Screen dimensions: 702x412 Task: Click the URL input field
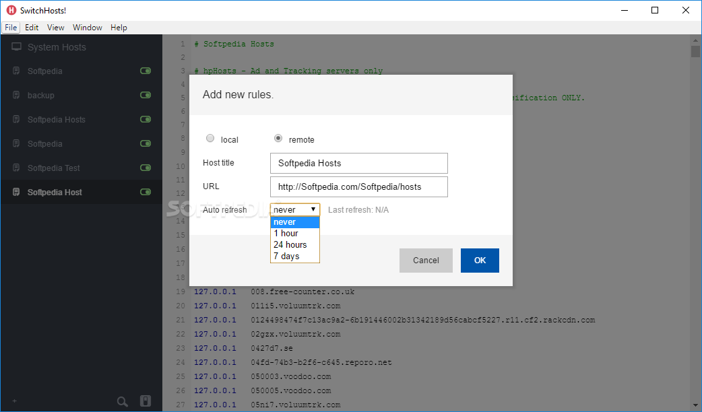click(358, 187)
